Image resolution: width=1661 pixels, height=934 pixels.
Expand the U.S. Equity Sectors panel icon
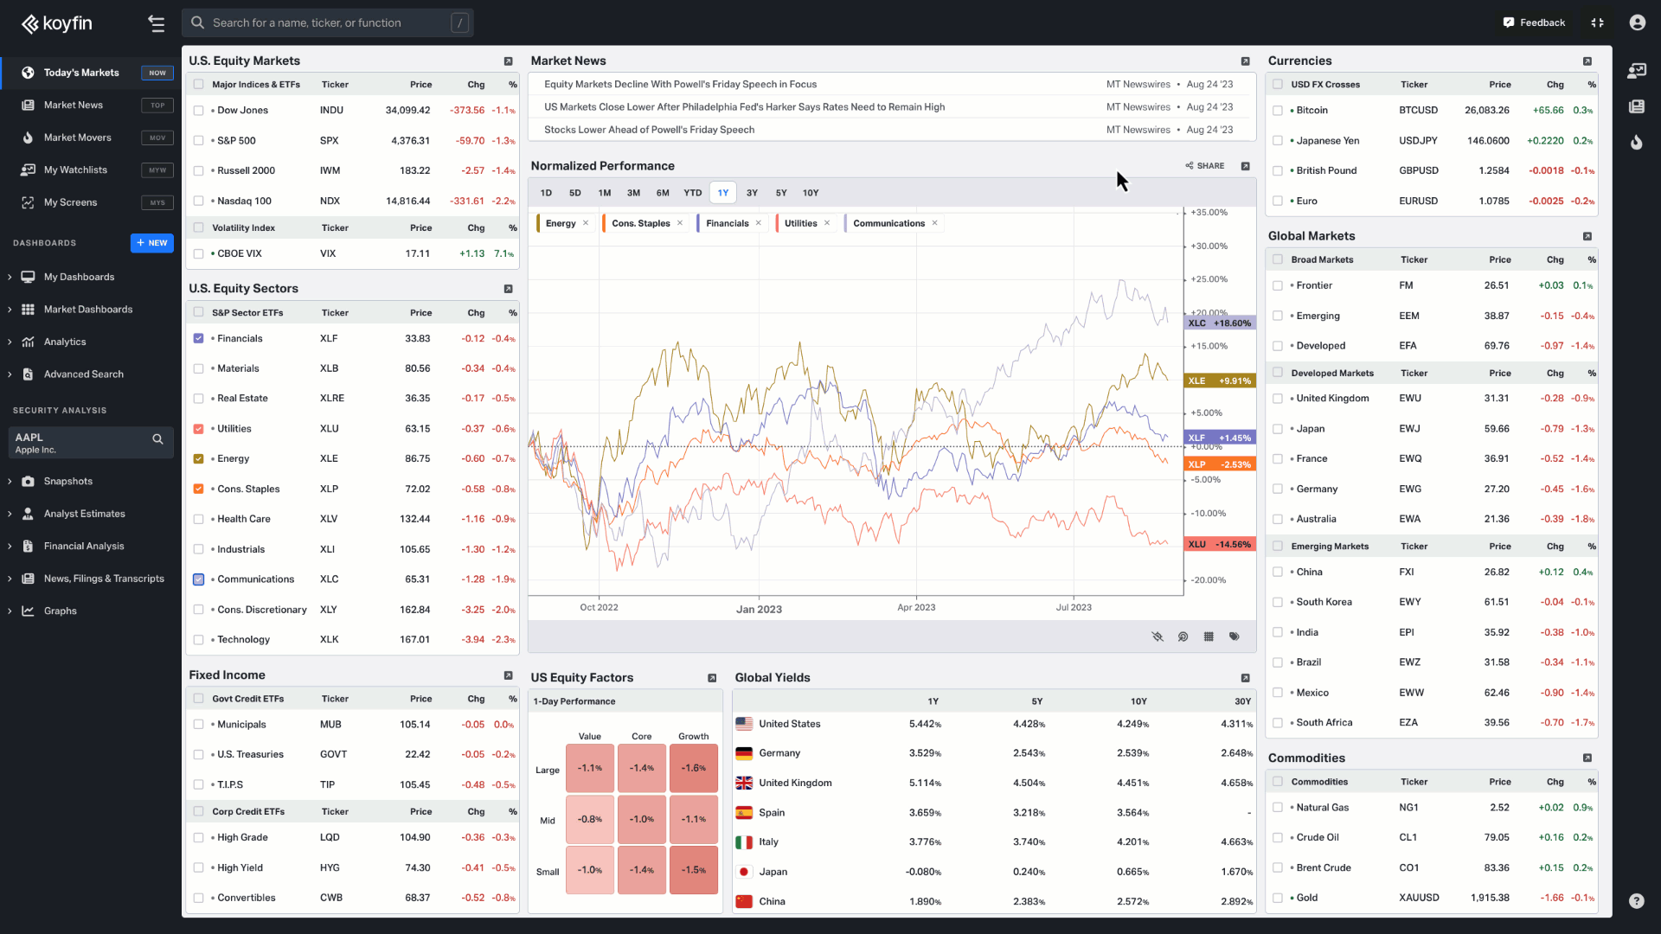click(x=508, y=289)
